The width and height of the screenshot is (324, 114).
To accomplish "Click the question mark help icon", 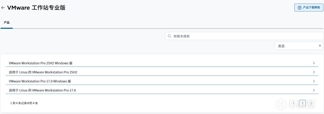I will click(300, 8).
